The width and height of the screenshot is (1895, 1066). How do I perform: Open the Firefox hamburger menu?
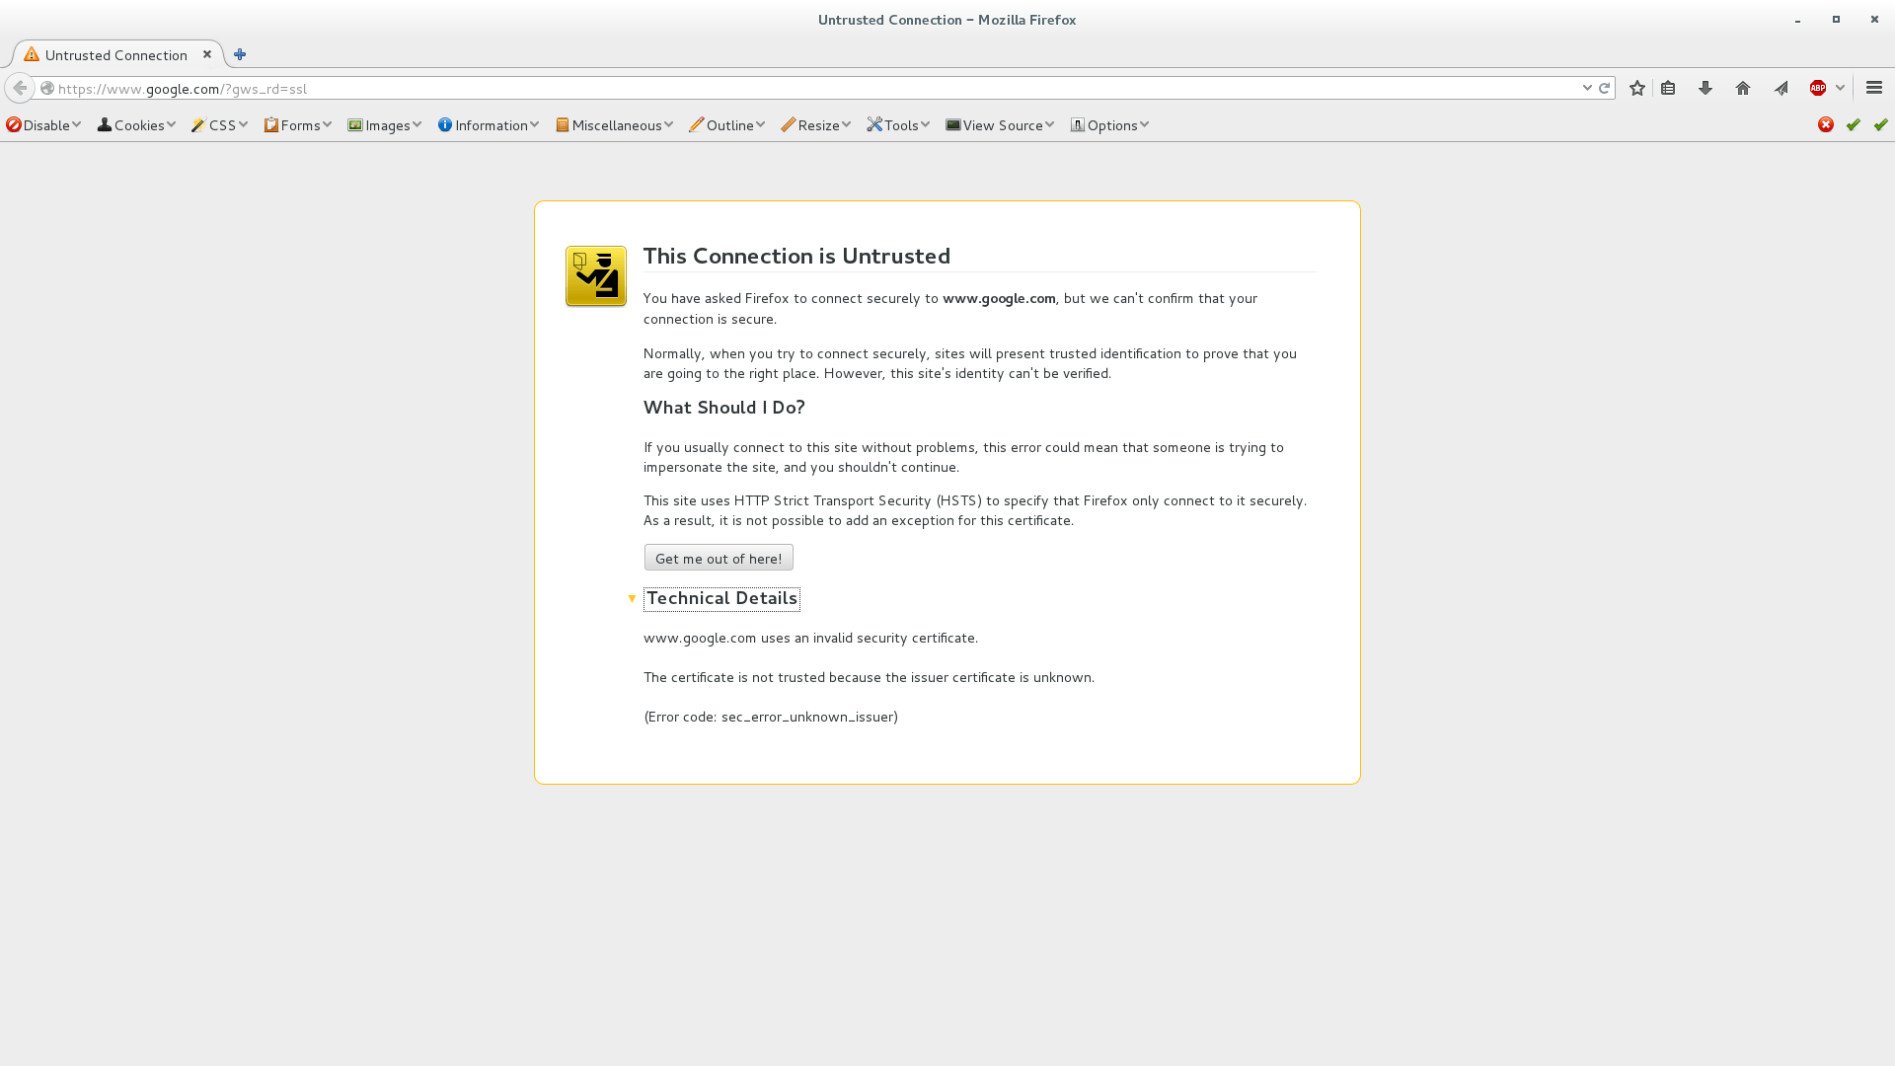[1874, 89]
